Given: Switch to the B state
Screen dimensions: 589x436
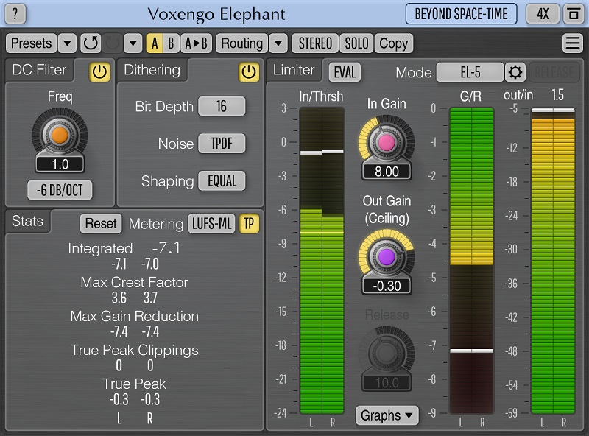Looking at the screenshot, I should (x=171, y=43).
